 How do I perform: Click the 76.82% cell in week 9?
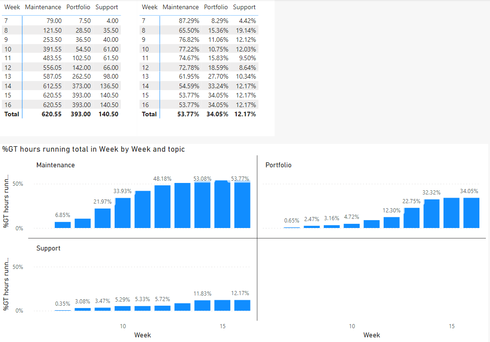pyautogui.click(x=189, y=40)
